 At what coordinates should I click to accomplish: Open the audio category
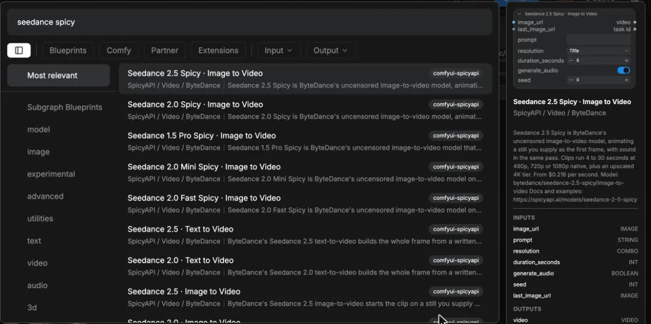[59, 285]
